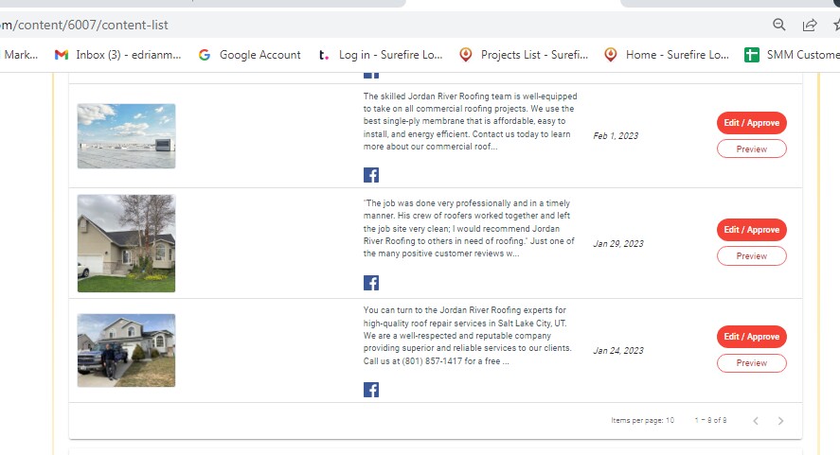The height and width of the screenshot is (455, 840).
Task: Go to next page using right chevron
Action: click(780, 421)
